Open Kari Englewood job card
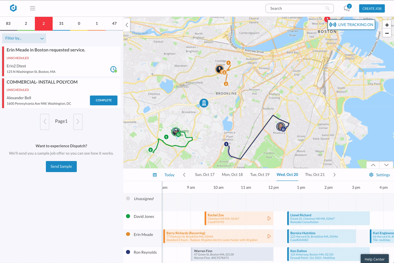 click(x=382, y=236)
